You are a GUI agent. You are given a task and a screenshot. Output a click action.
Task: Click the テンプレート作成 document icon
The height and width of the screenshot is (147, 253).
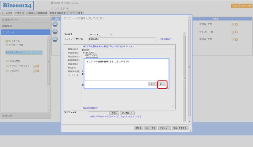7,45
